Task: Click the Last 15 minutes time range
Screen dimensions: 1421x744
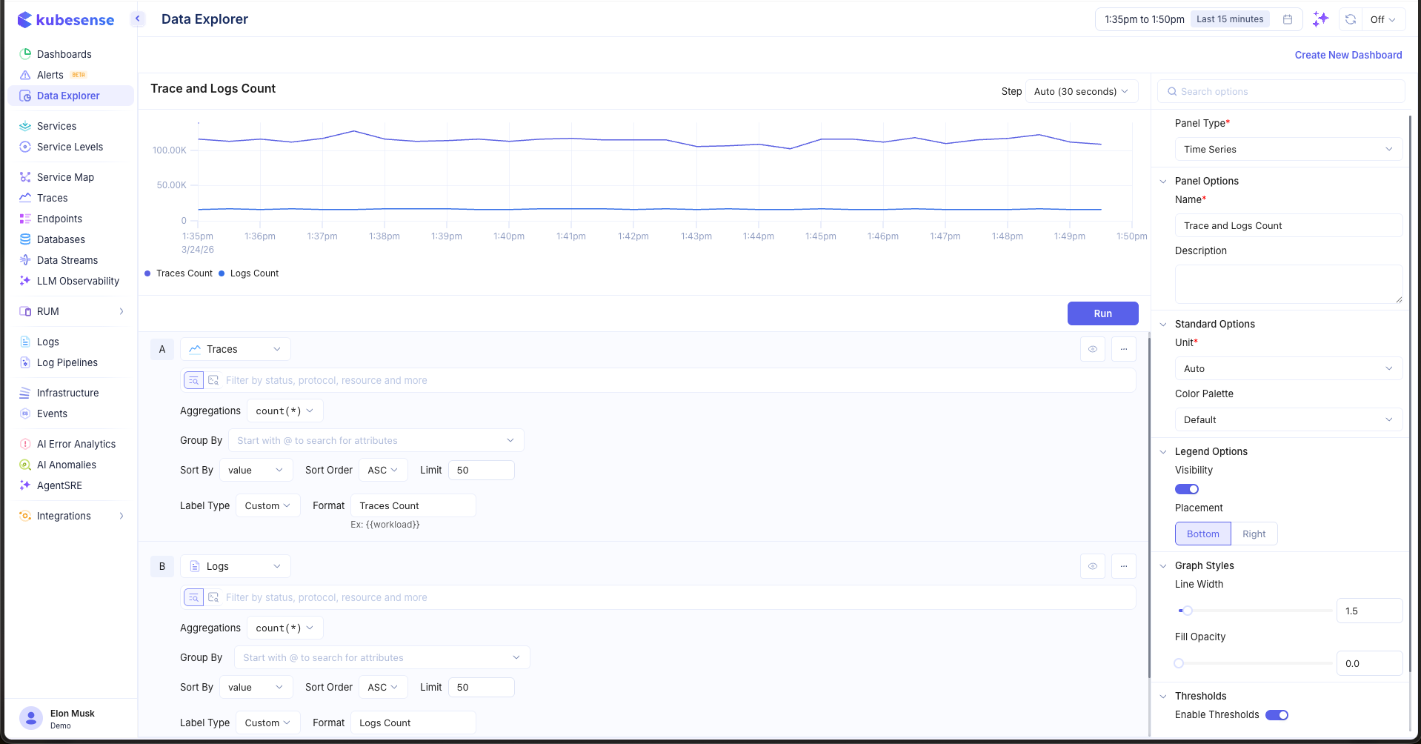Action: (x=1230, y=19)
